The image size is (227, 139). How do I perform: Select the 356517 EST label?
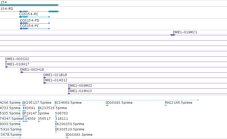pyautogui.click(x=44, y=119)
